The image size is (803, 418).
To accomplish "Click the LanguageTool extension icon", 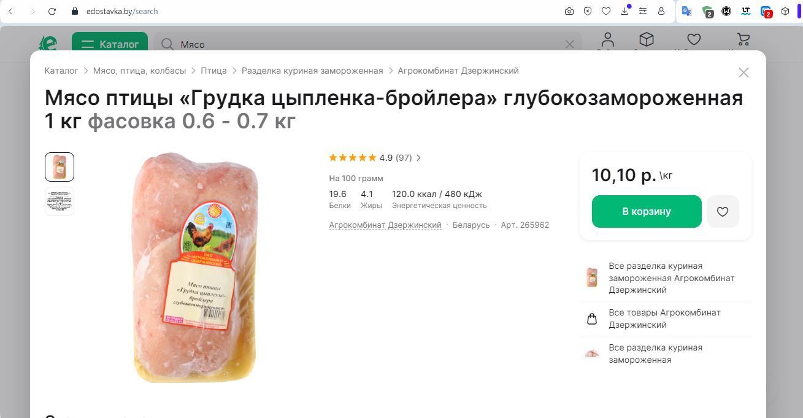I will pos(746,11).
